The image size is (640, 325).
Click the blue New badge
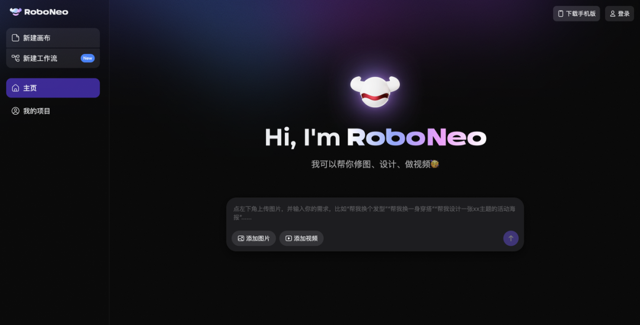(x=88, y=58)
